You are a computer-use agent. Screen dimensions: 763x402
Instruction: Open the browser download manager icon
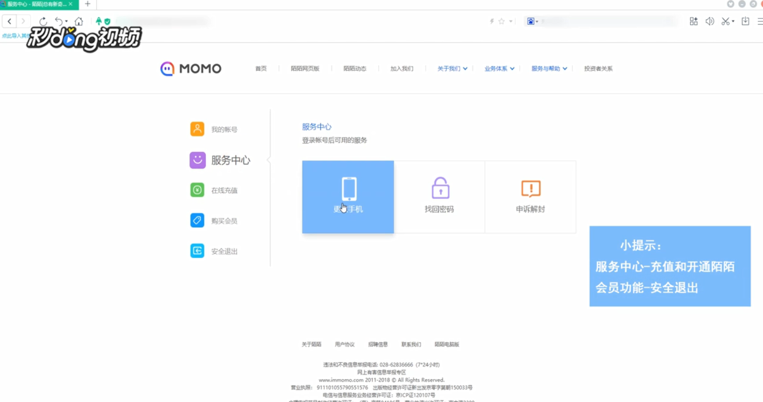tap(745, 21)
